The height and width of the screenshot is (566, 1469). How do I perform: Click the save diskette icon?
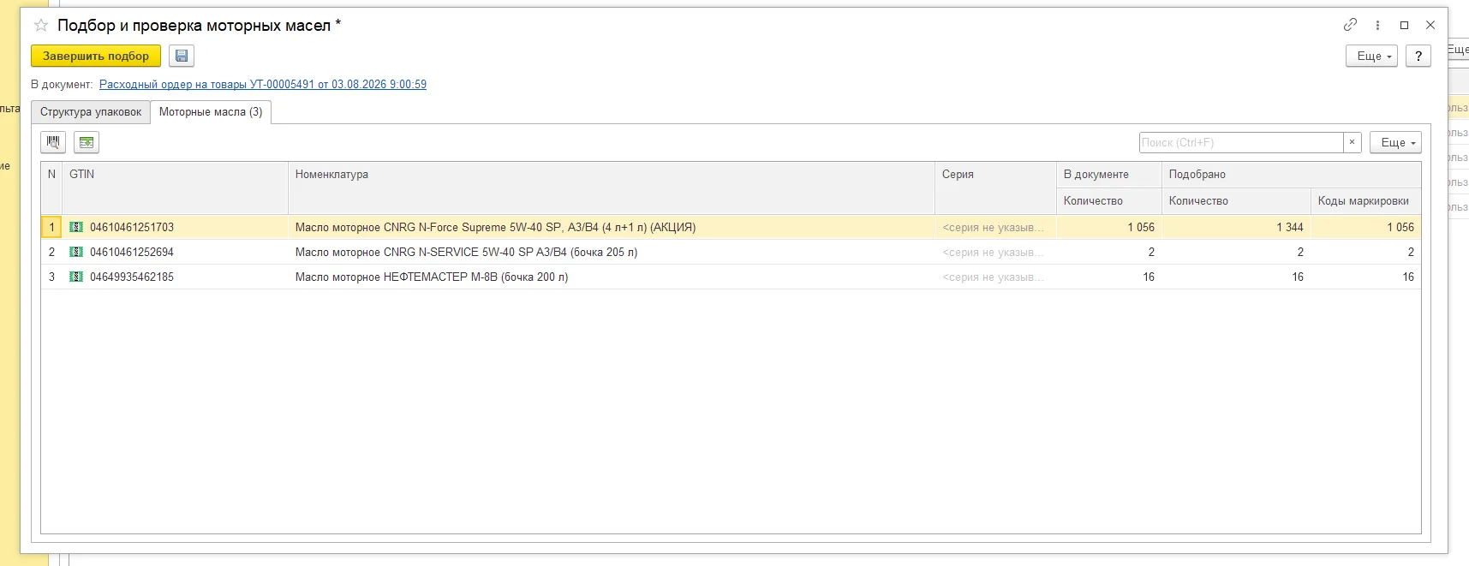click(182, 56)
